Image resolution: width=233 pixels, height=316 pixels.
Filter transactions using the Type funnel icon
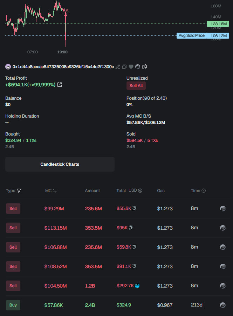(19, 191)
